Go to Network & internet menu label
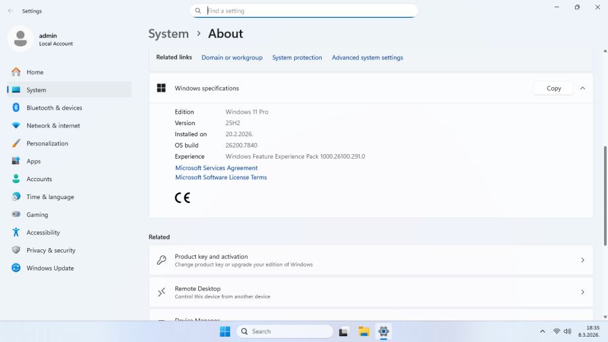The width and height of the screenshot is (608, 342). (x=53, y=126)
